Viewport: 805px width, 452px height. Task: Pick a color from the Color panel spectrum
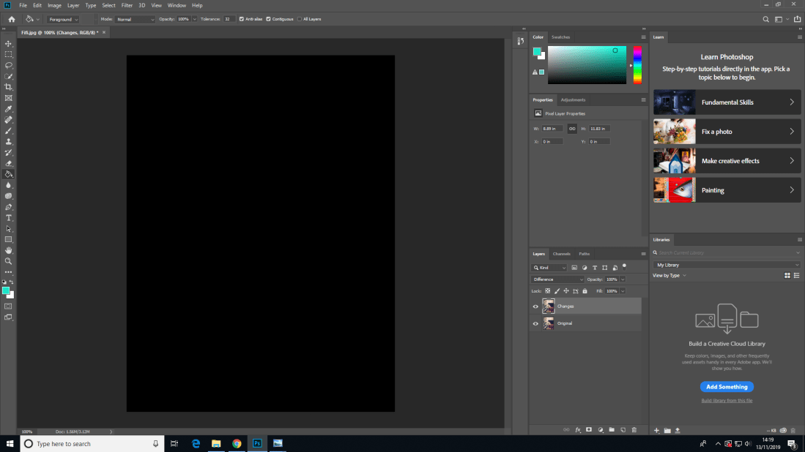pyautogui.click(x=586, y=64)
